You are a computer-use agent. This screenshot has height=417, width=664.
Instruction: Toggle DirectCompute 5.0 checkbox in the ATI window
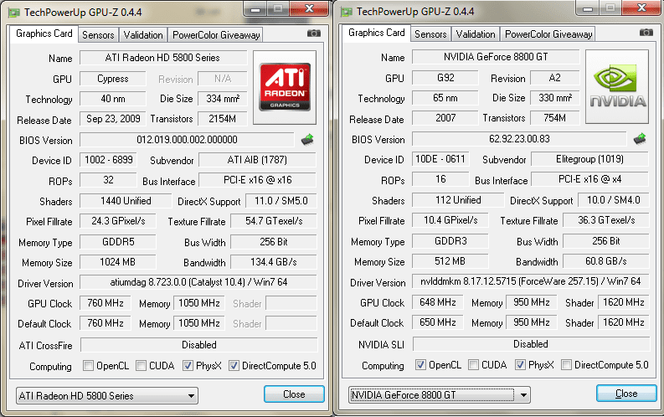(x=234, y=365)
